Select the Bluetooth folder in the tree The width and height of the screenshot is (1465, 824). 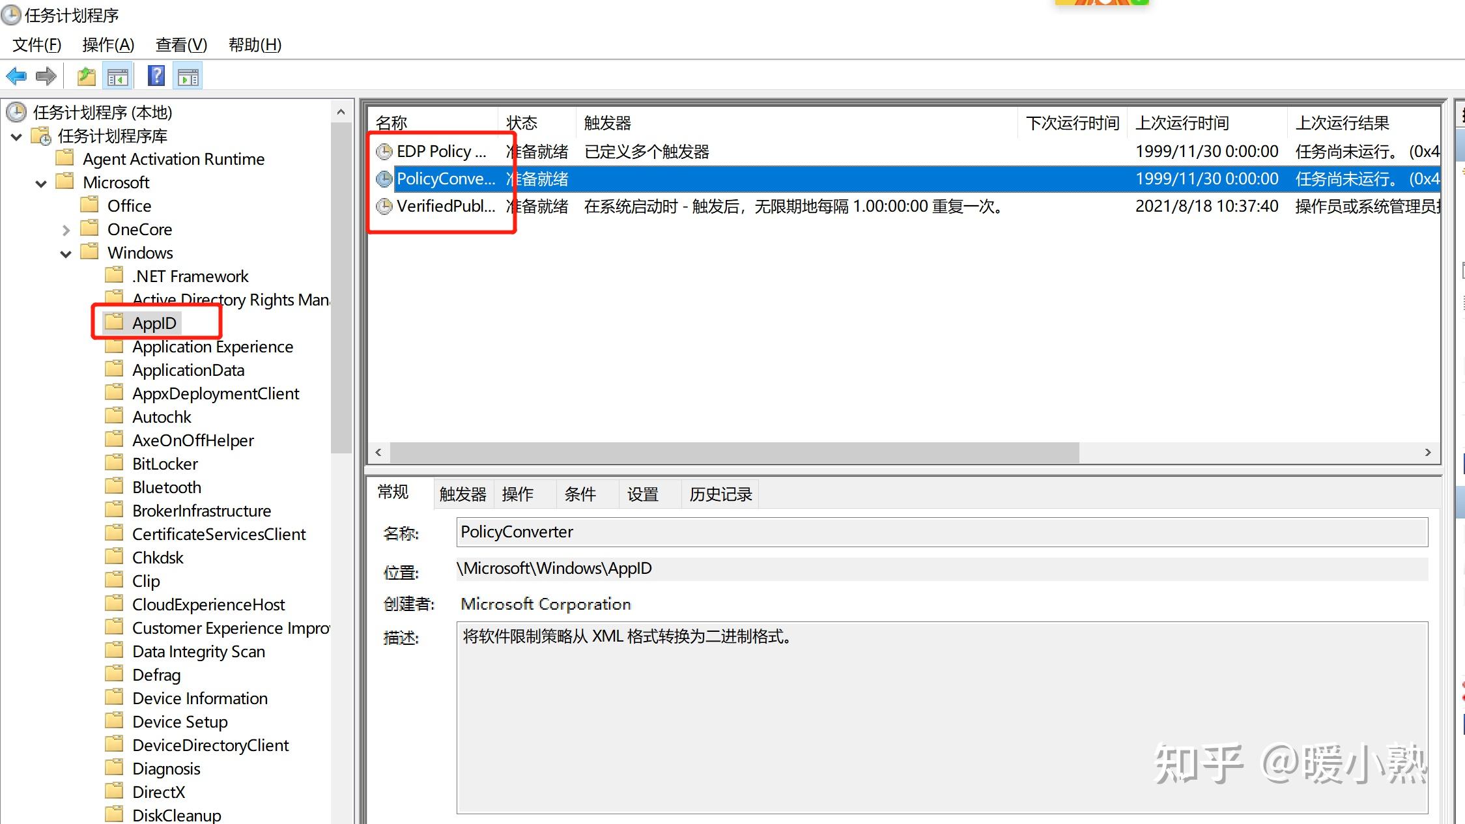pyautogui.click(x=166, y=487)
